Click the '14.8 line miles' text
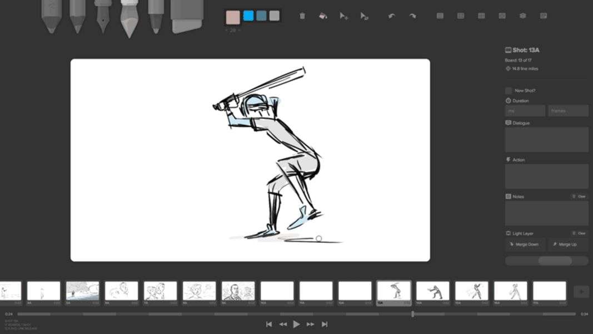The height and width of the screenshot is (334, 593). [x=525, y=68]
